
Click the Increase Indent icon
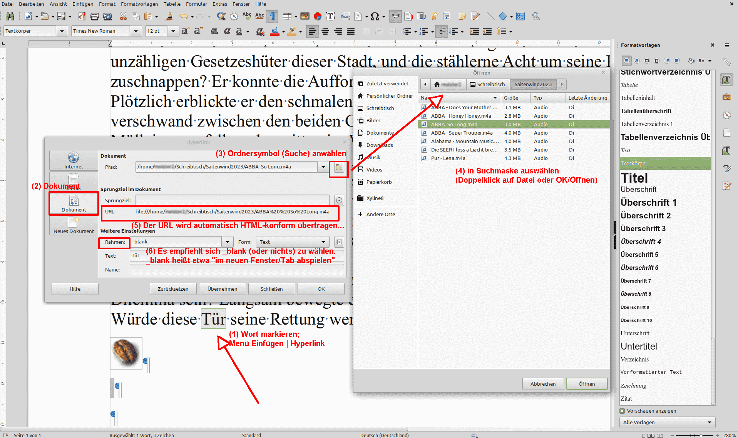[474, 31]
